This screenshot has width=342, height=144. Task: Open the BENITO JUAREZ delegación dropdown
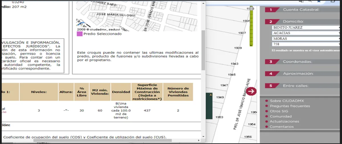pos(306,28)
